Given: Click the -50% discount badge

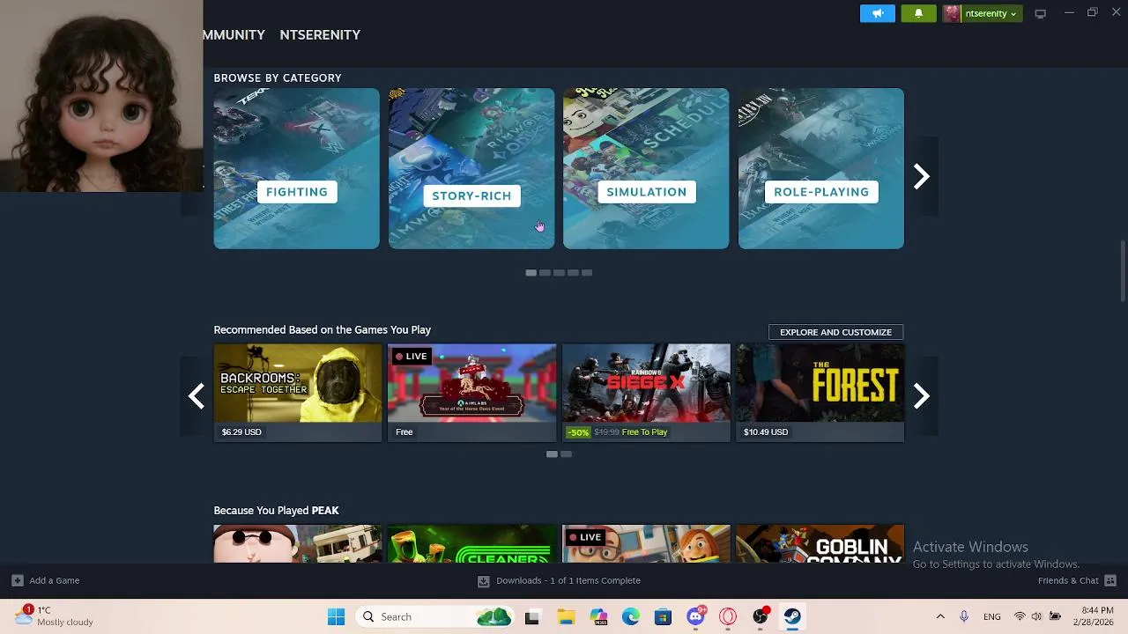Looking at the screenshot, I should pos(578,432).
